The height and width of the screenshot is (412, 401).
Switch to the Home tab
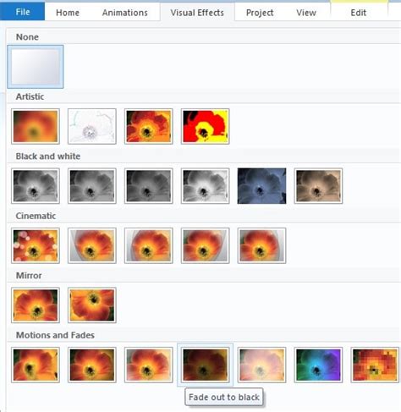68,13
